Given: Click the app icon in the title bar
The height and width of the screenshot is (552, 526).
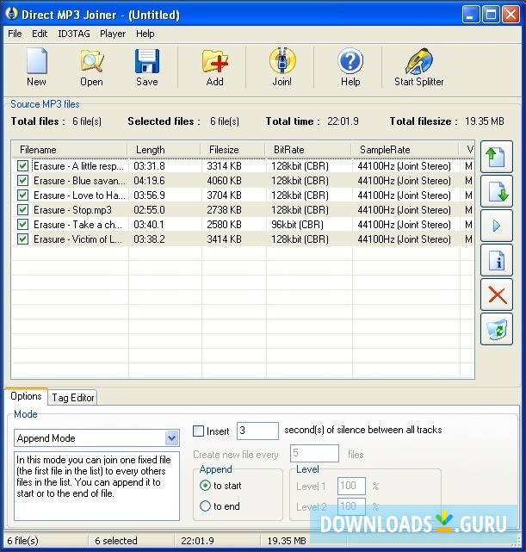Looking at the screenshot, I should point(11,14).
